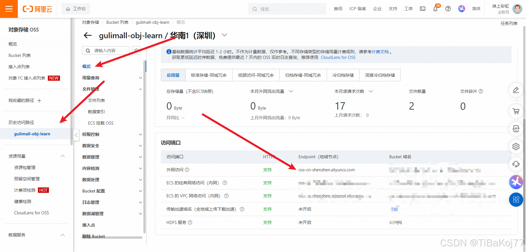Select the 深度冷归档存储 tab

tap(380, 75)
